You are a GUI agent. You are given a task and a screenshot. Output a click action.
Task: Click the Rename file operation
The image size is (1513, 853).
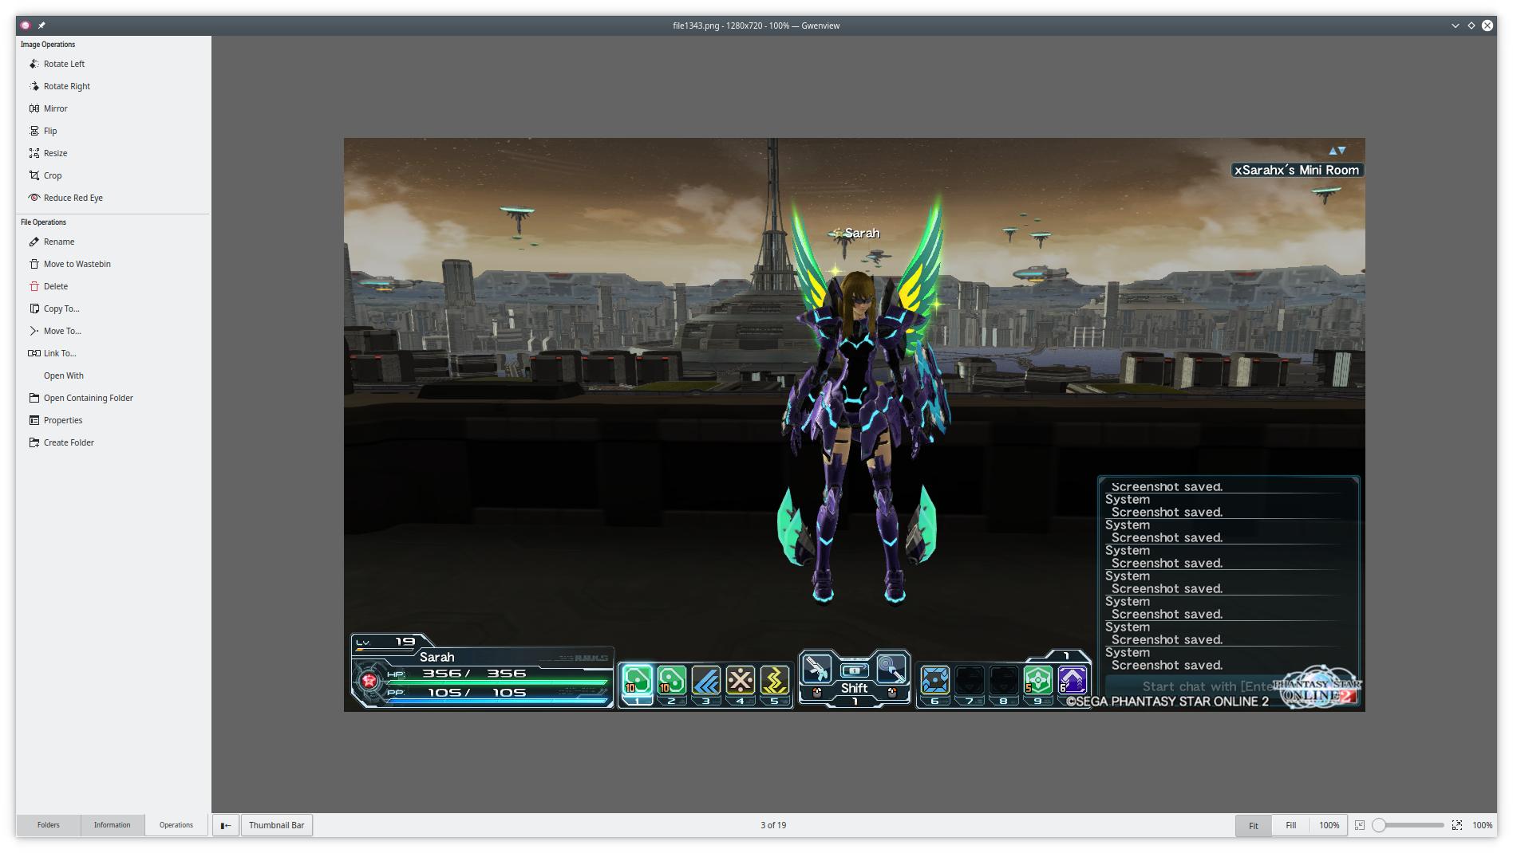(58, 242)
